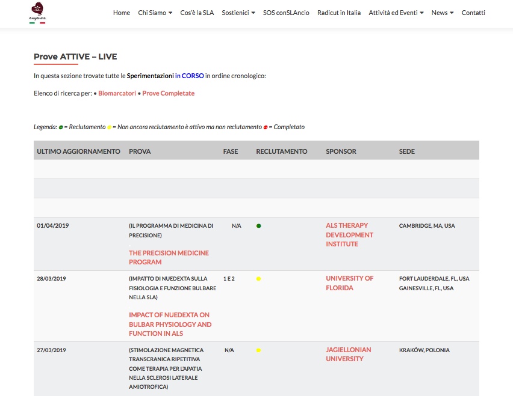Expand the News dropdown arrow
The image size is (513, 396).
click(452, 13)
